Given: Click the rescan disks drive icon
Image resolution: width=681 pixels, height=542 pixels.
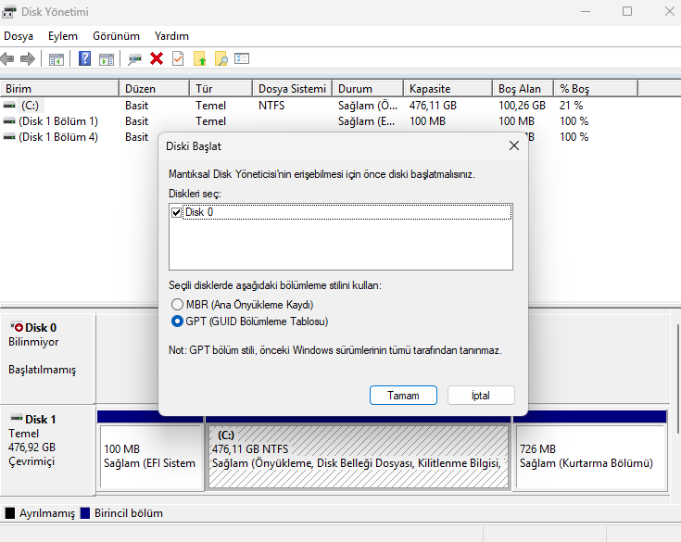Looking at the screenshot, I should click(x=134, y=59).
